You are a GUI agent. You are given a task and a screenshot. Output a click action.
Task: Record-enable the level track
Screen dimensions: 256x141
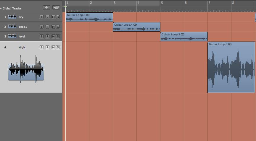pyautogui.click(x=47, y=37)
